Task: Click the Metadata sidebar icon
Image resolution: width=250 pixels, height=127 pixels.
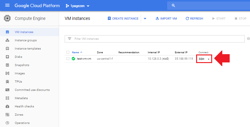Action: click(7, 98)
